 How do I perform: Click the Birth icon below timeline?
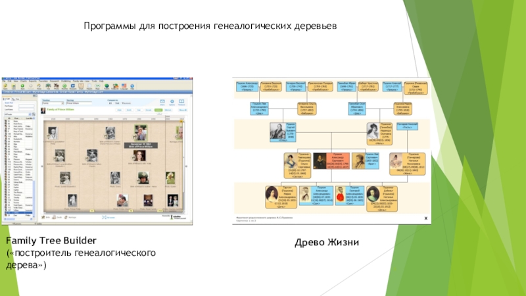click(x=45, y=218)
